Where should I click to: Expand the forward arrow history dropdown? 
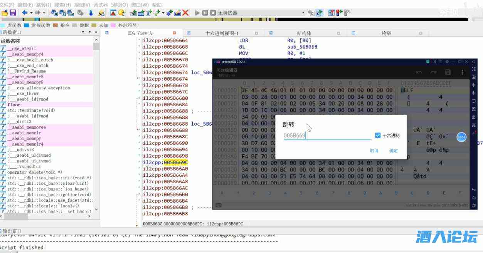pyautogui.click(x=44, y=13)
